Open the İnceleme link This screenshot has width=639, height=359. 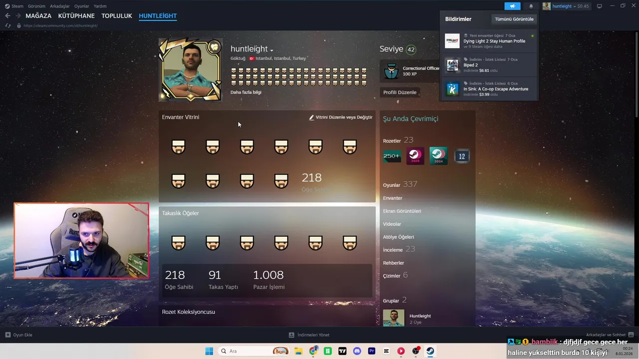tap(392, 250)
